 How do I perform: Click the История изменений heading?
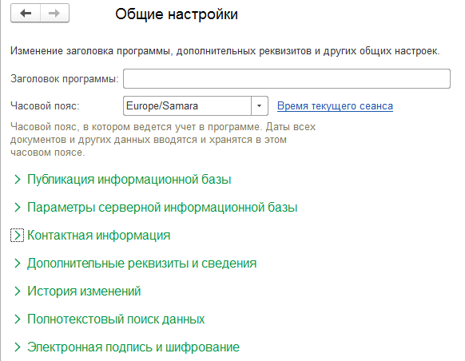(84, 291)
